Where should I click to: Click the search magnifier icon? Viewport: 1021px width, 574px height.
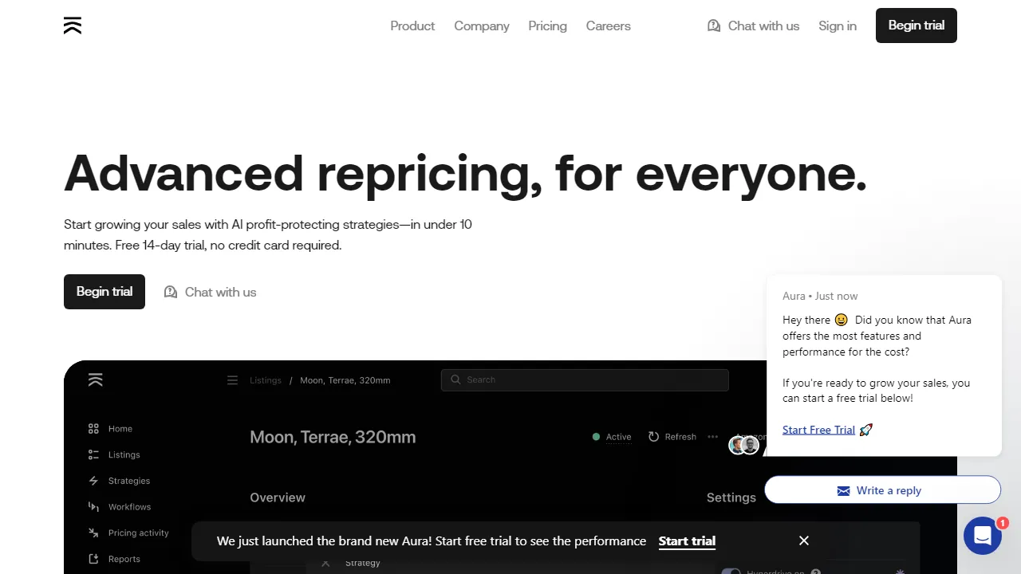[455, 379]
